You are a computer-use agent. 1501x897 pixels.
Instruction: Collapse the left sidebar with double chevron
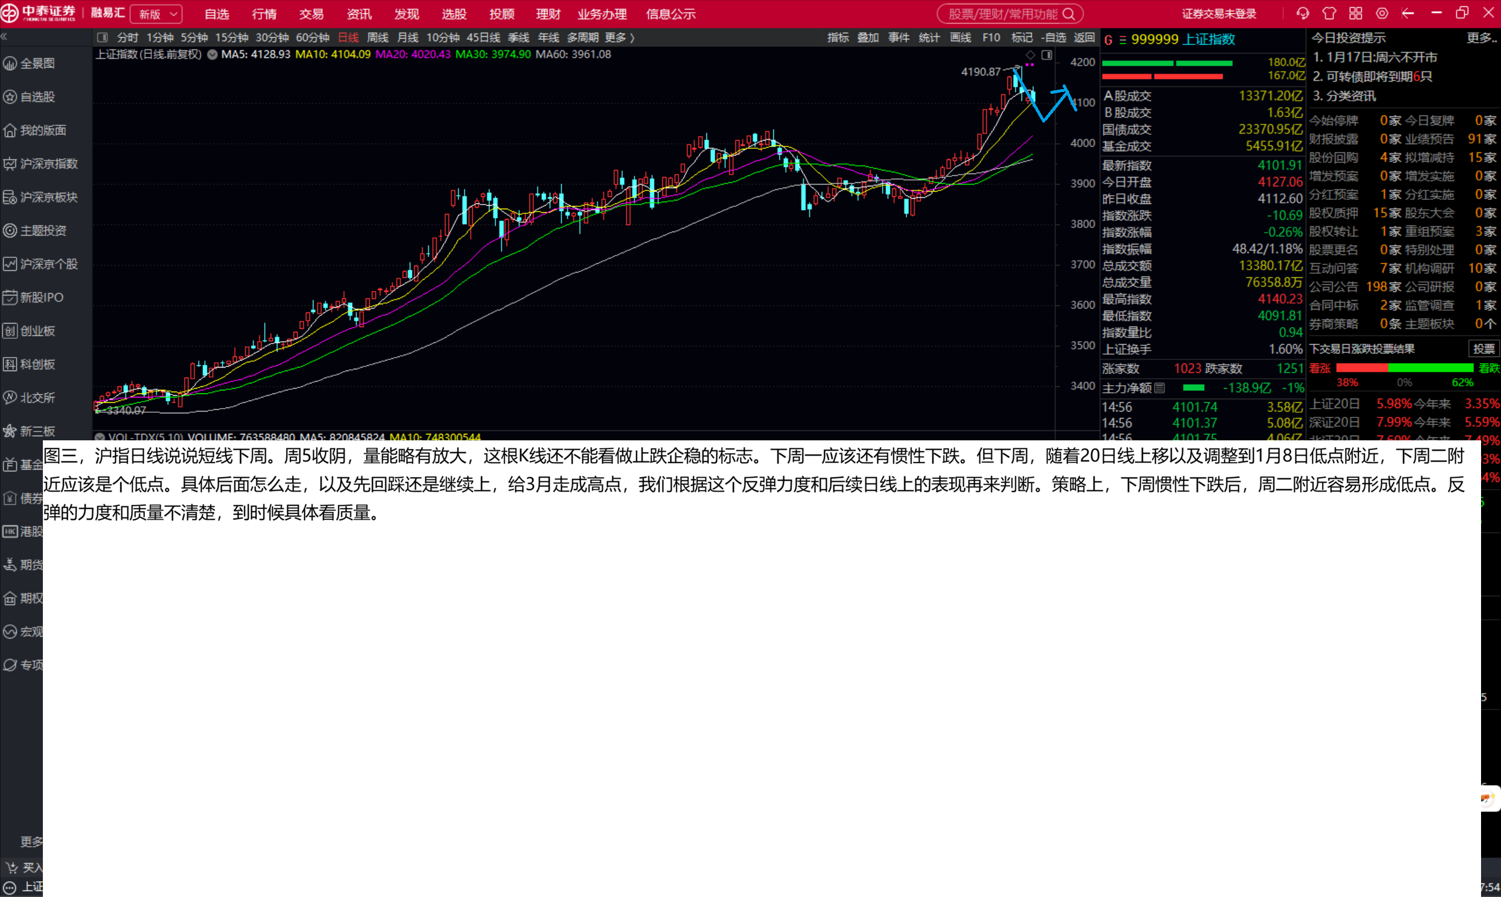[x=4, y=37]
